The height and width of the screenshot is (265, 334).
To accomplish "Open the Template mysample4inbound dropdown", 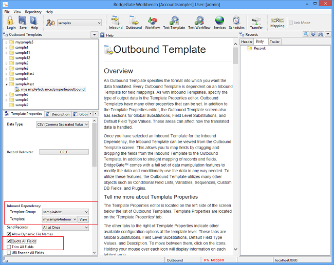I will point(60,219).
